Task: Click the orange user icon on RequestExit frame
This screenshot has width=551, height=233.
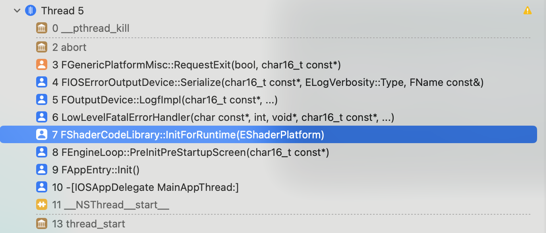Action: 42,65
